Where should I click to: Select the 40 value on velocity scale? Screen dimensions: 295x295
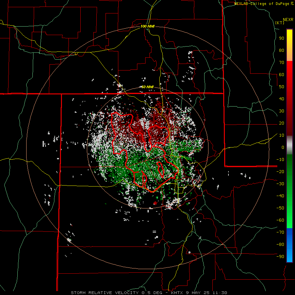[282, 99]
